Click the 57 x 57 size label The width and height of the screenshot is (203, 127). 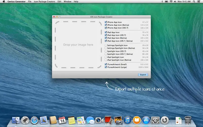click(x=145, y=22)
